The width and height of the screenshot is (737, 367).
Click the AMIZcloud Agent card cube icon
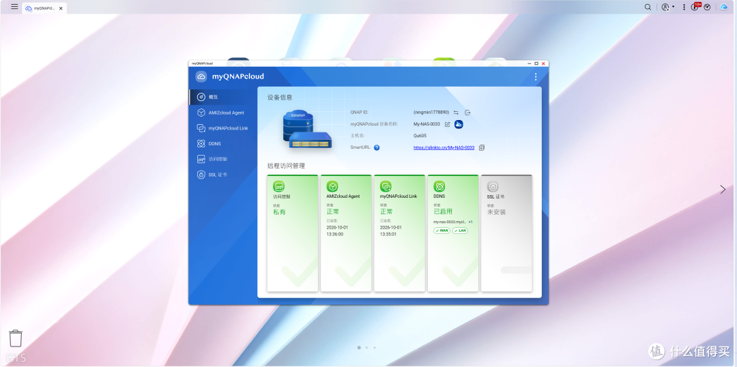332,186
